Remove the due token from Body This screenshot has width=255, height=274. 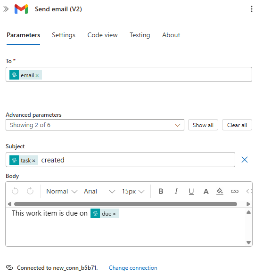coord(115,214)
